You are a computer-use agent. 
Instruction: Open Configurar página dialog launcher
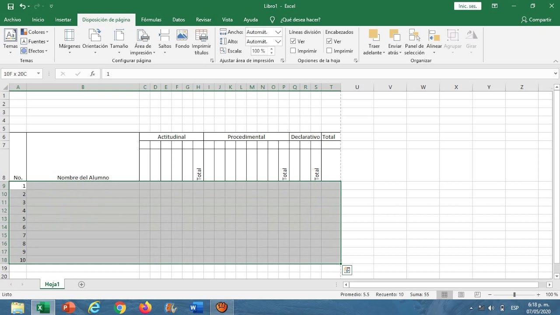(x=212, y=61)
